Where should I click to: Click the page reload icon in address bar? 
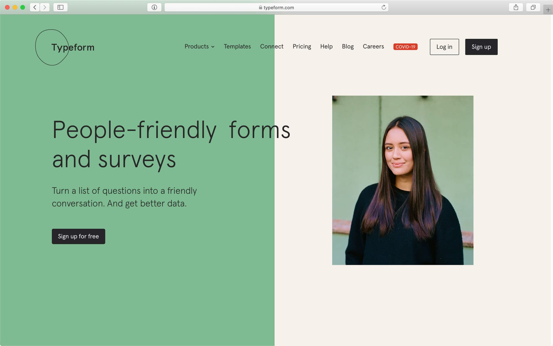(x=383, y=7)
